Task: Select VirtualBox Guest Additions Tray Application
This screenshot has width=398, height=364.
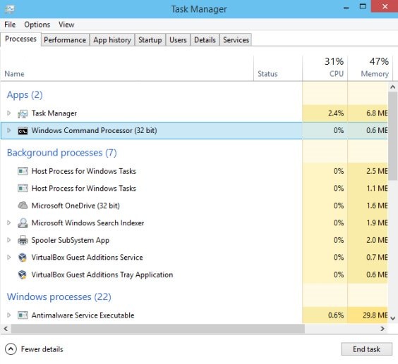Action: [x=102, y=275]
